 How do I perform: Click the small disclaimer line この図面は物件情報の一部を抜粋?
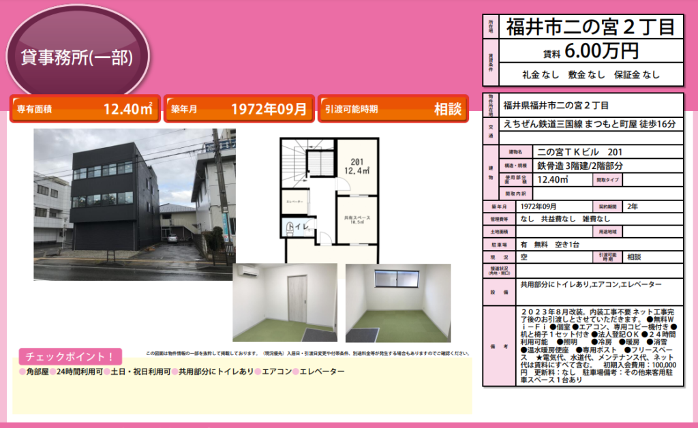tap(307, 353)
